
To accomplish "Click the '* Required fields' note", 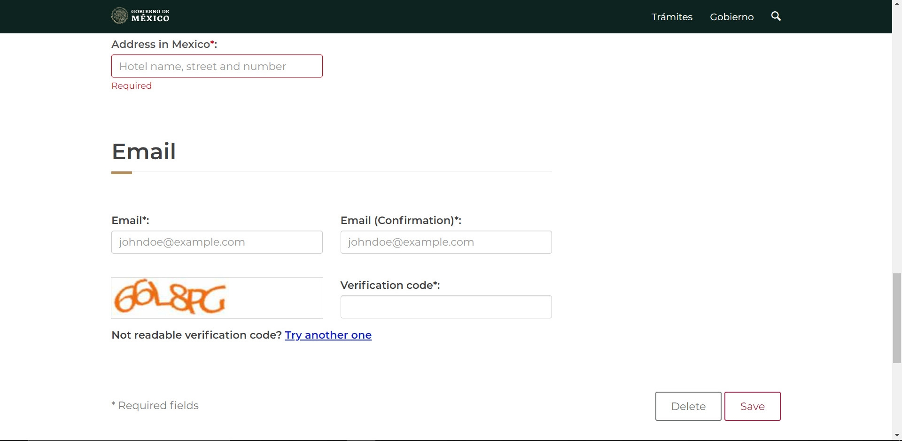I will point(155,405).
